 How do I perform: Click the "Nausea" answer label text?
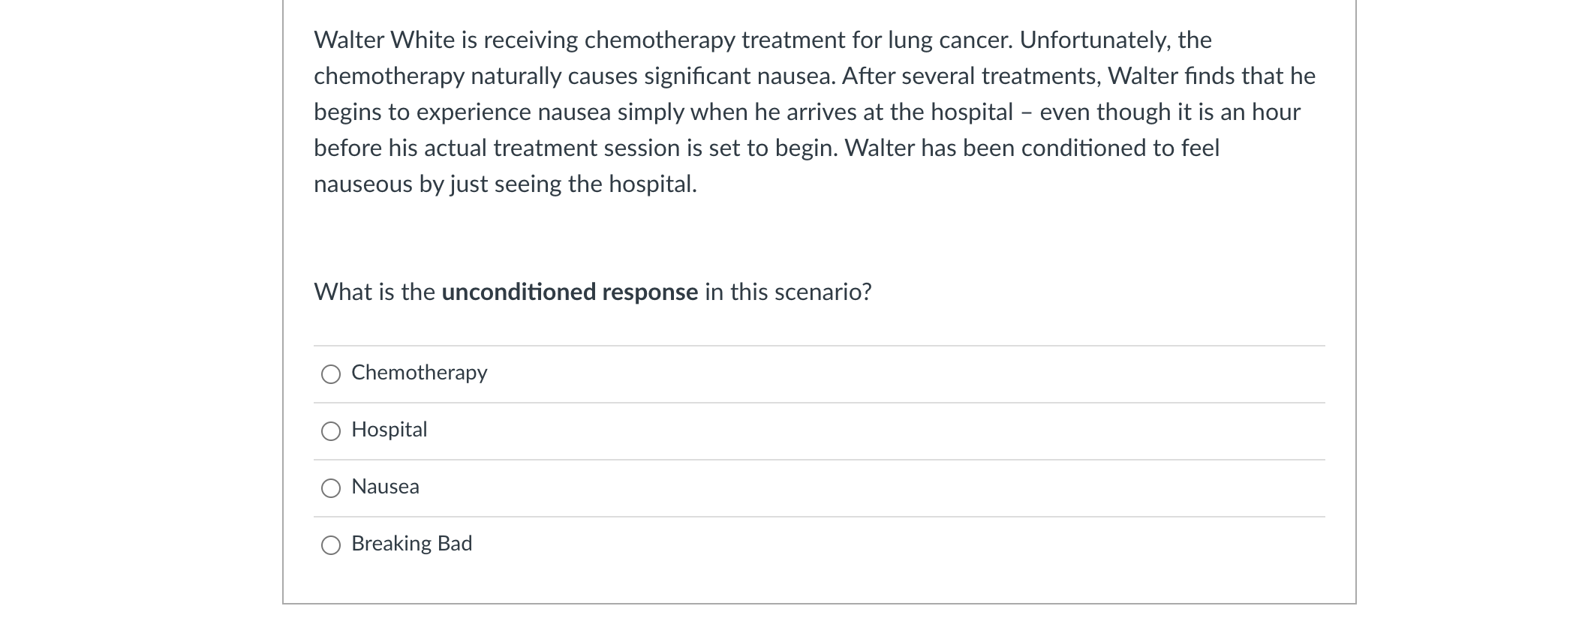(385, 487)
